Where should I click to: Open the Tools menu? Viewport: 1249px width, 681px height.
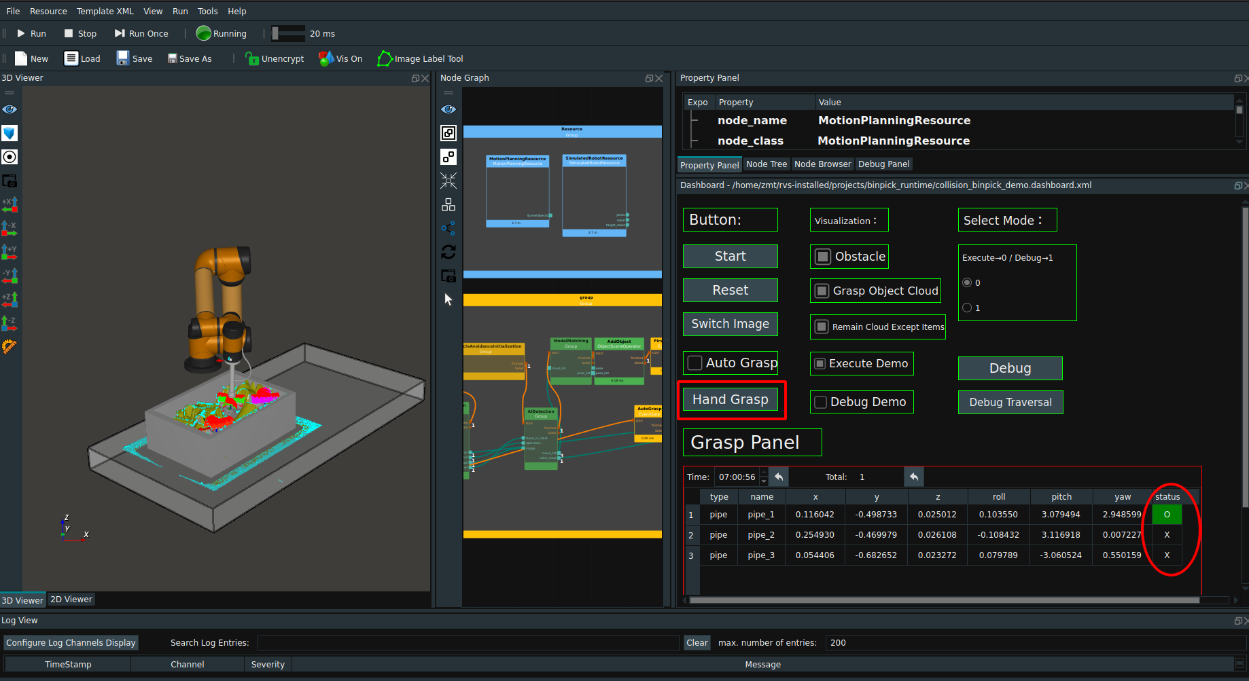tap(207, 11)
